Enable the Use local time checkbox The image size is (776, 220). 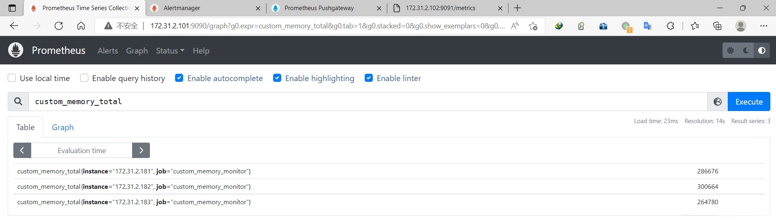(12, 78)
